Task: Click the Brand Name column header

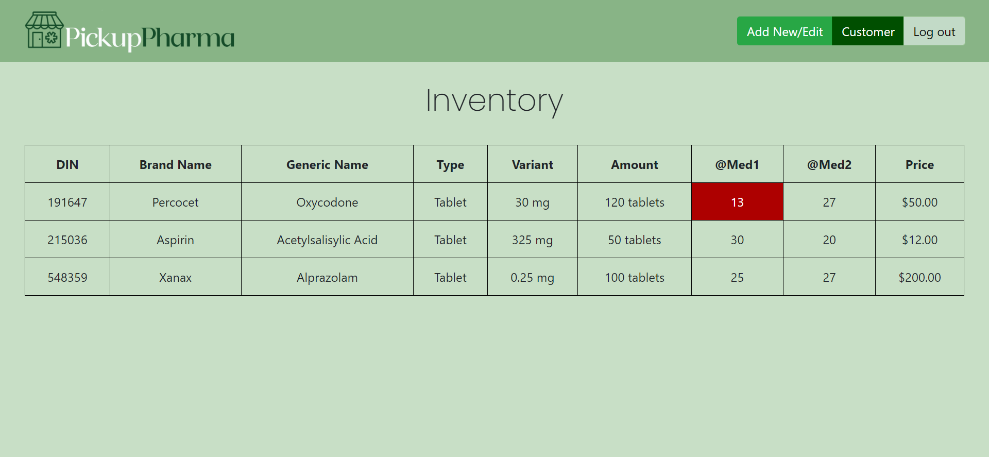Action: click(175, 164)
